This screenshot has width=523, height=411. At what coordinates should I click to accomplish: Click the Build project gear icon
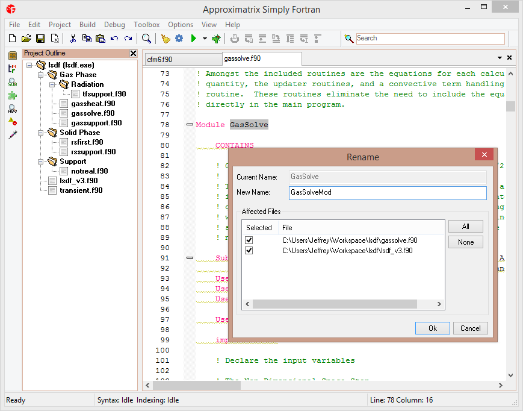pyautogui.click(x=179, y=39)
